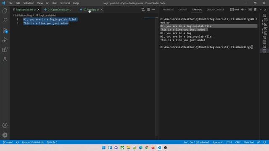Open the Windows Start menu
Screen dimensions: 269x151
coord(104,148)
